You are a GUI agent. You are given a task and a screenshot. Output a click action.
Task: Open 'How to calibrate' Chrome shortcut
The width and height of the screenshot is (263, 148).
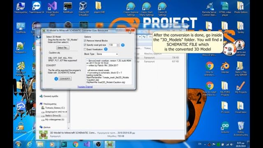tap(209, 69)
